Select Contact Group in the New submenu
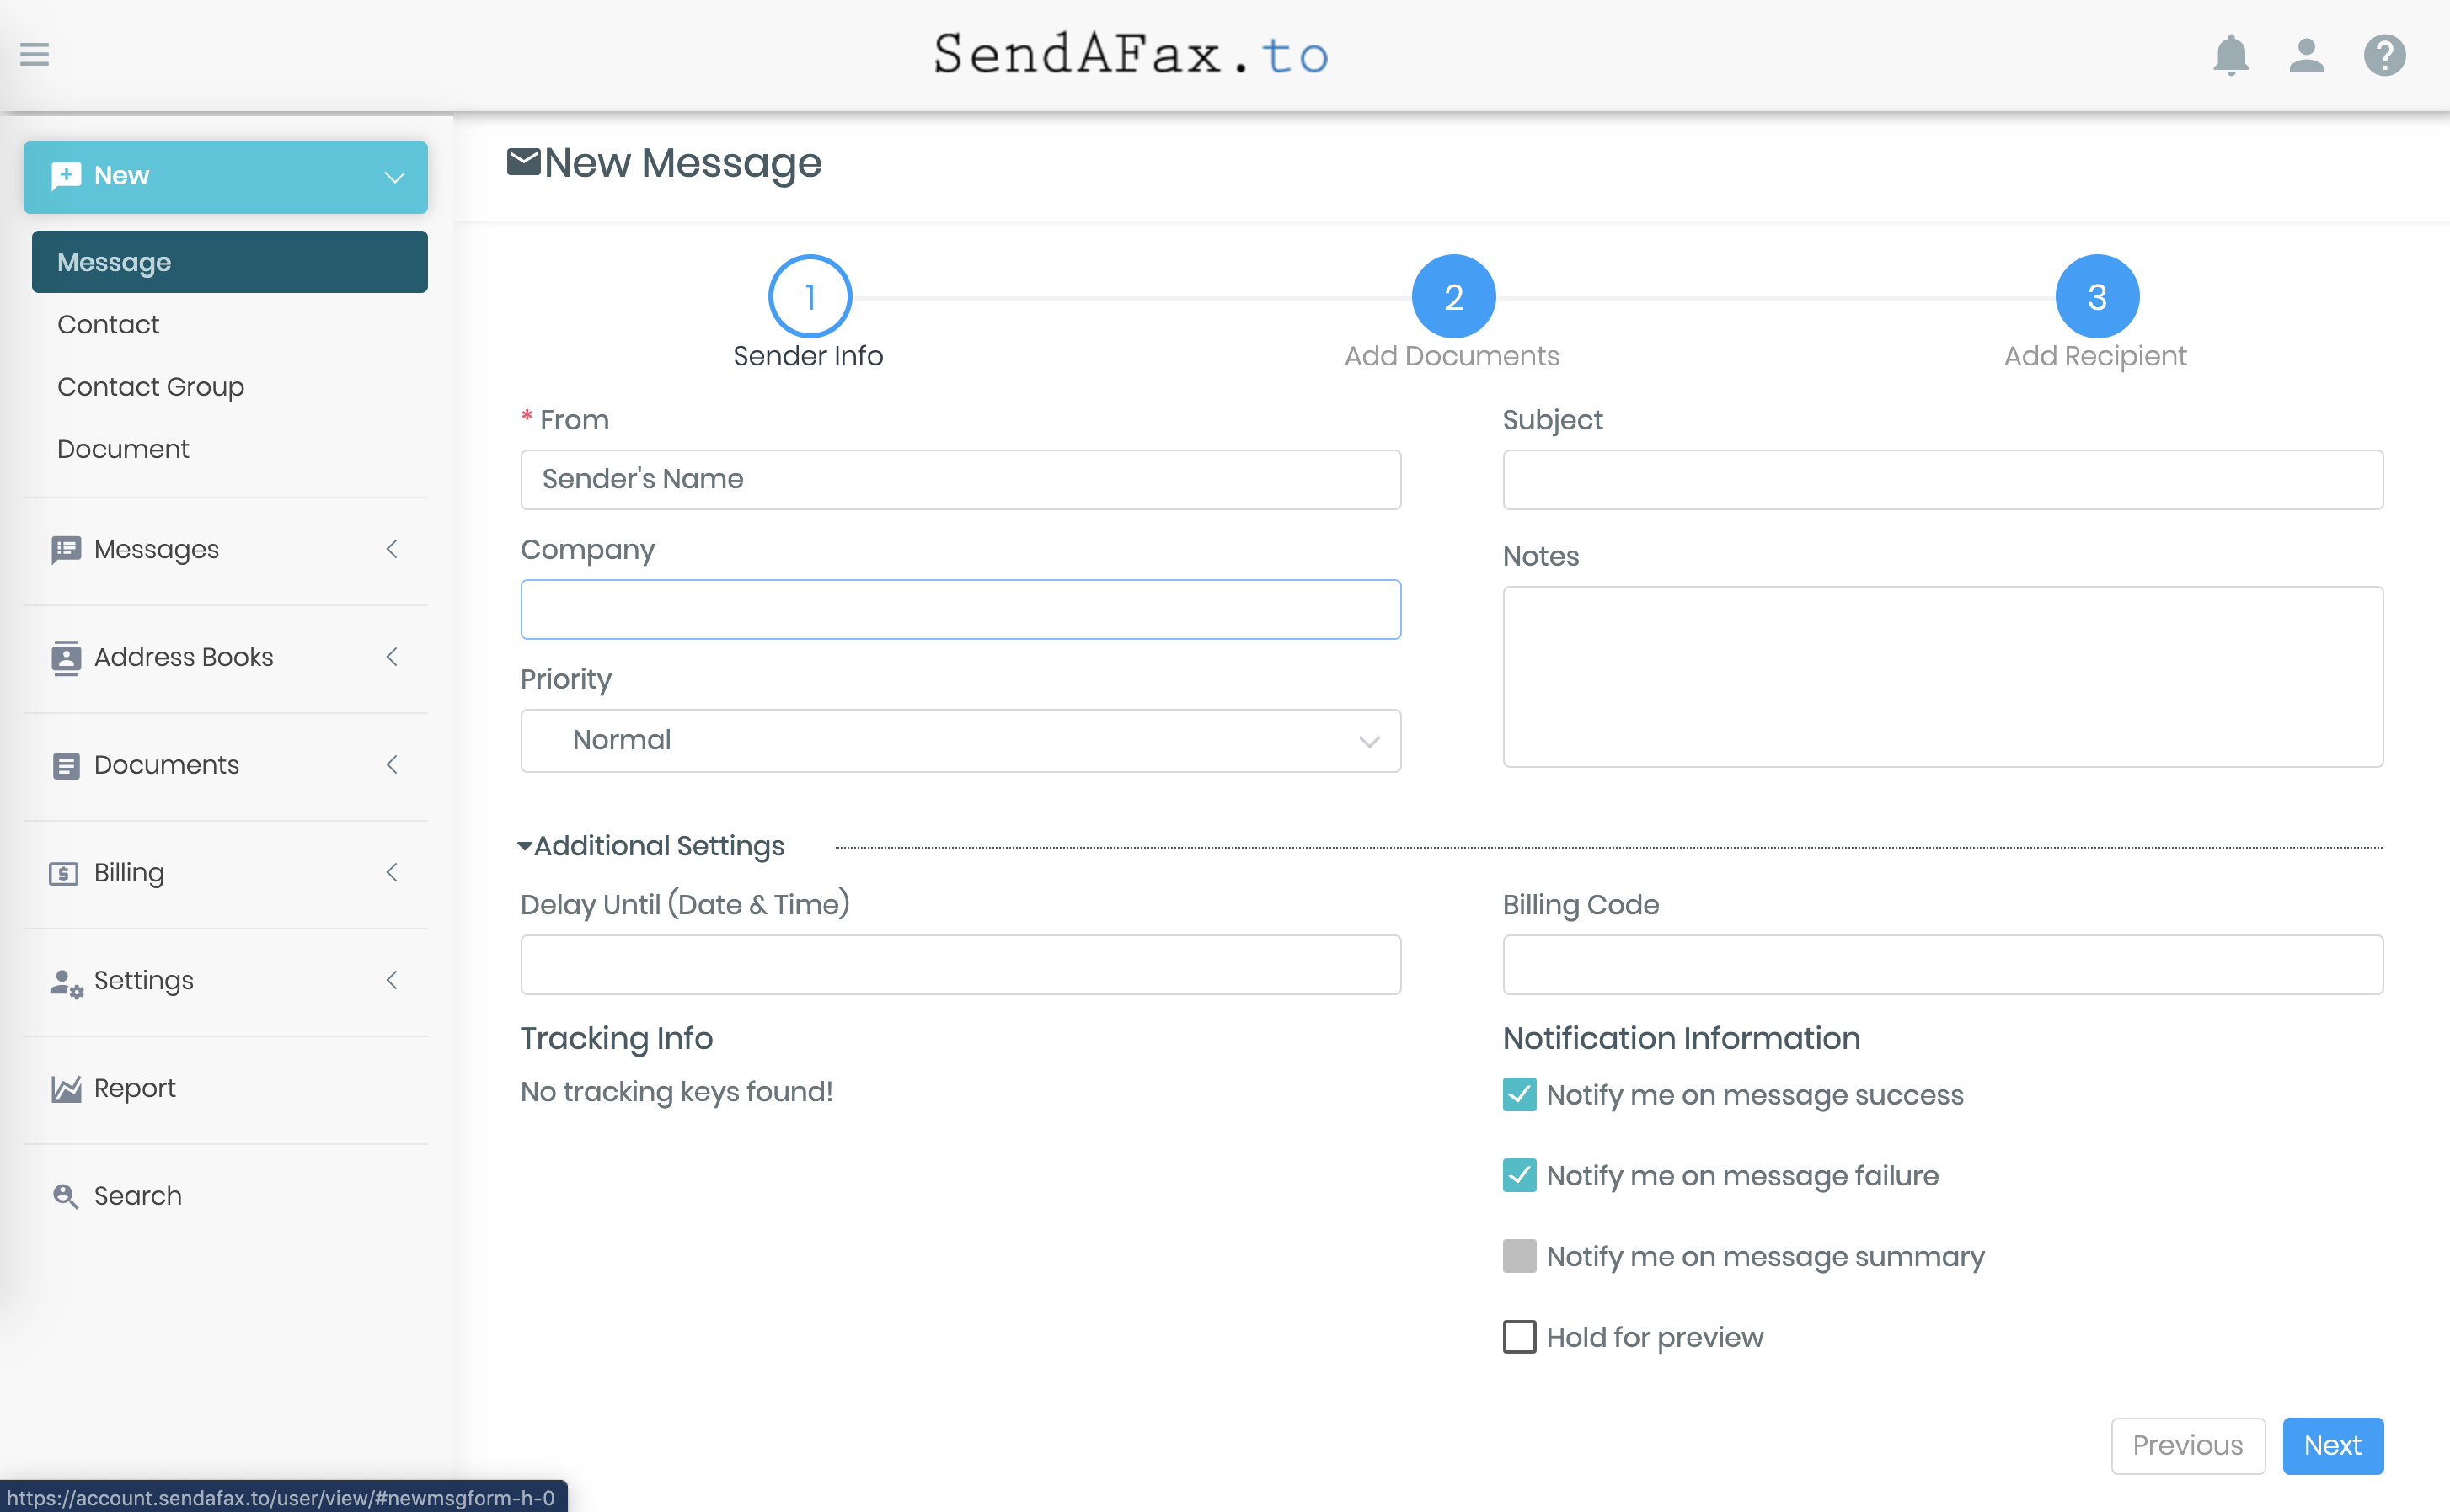 [x=150, y=387]
